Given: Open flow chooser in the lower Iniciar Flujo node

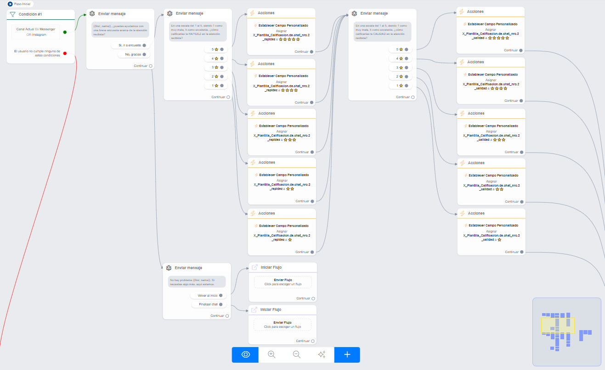Looking at the screenshot, I should [283, 325].
